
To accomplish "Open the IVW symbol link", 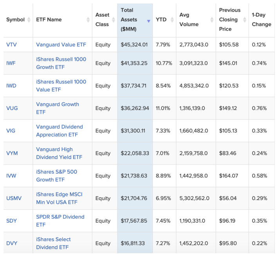I will (x=11, y=176).
